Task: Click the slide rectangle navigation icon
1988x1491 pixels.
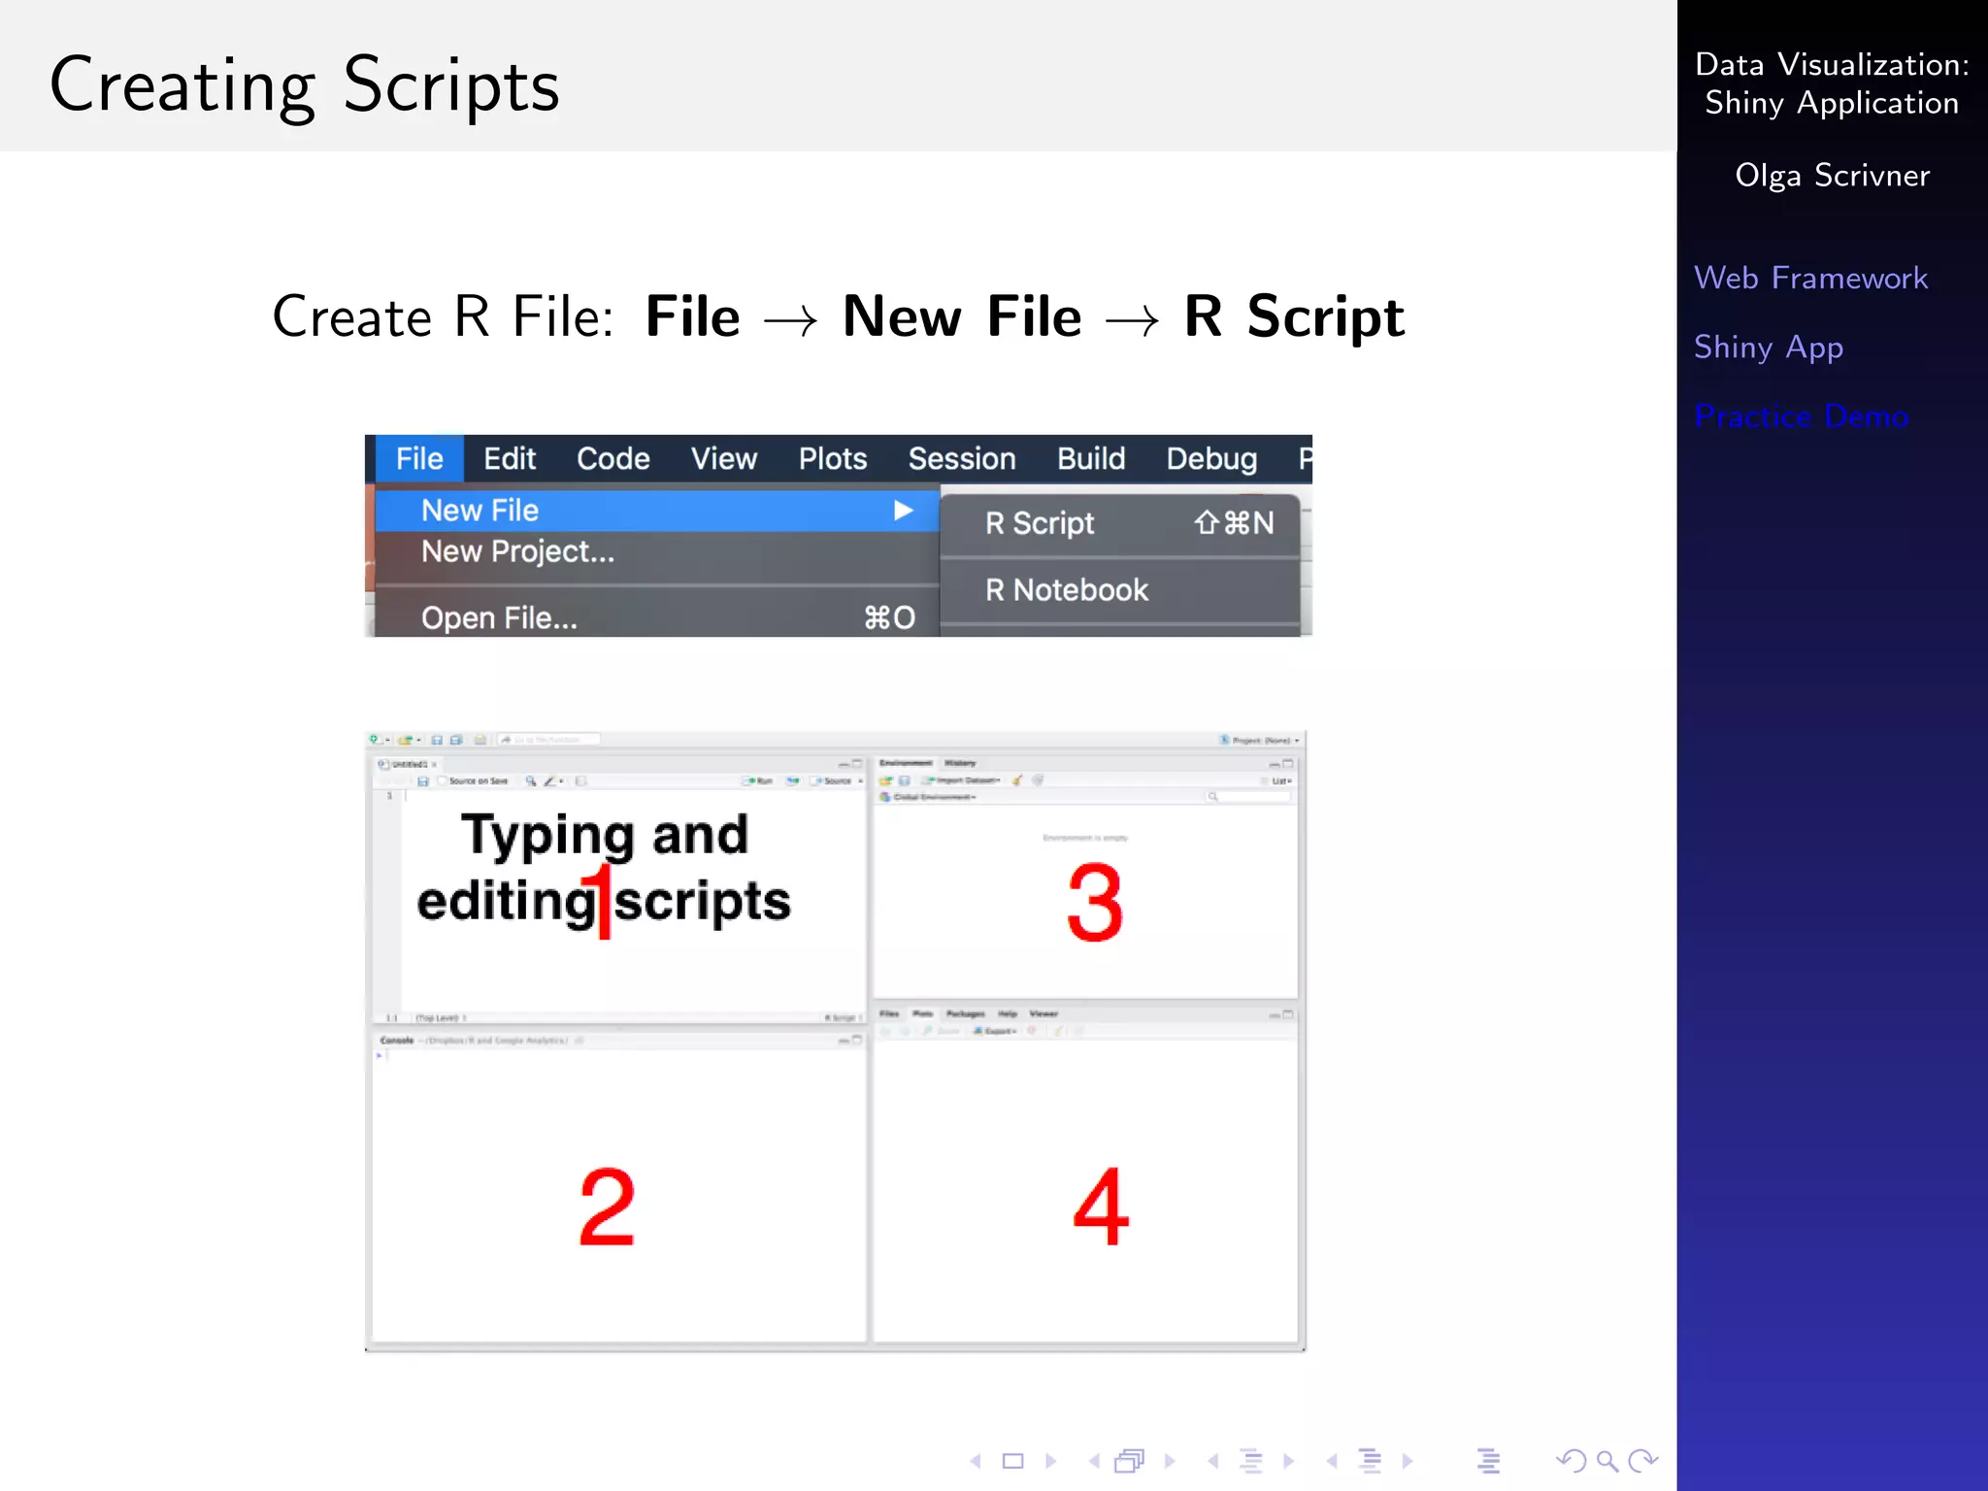Action: click(1012, 1461)
